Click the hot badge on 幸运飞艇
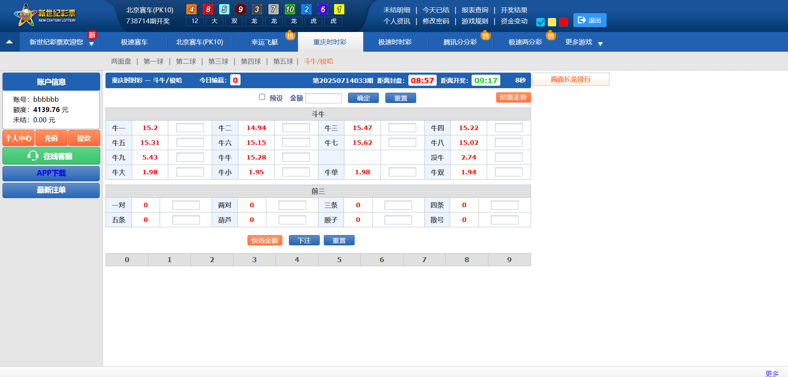 (290, 36)
